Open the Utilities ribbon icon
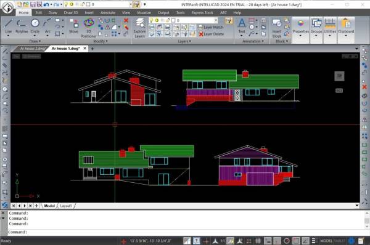 (x=330, y=26)
